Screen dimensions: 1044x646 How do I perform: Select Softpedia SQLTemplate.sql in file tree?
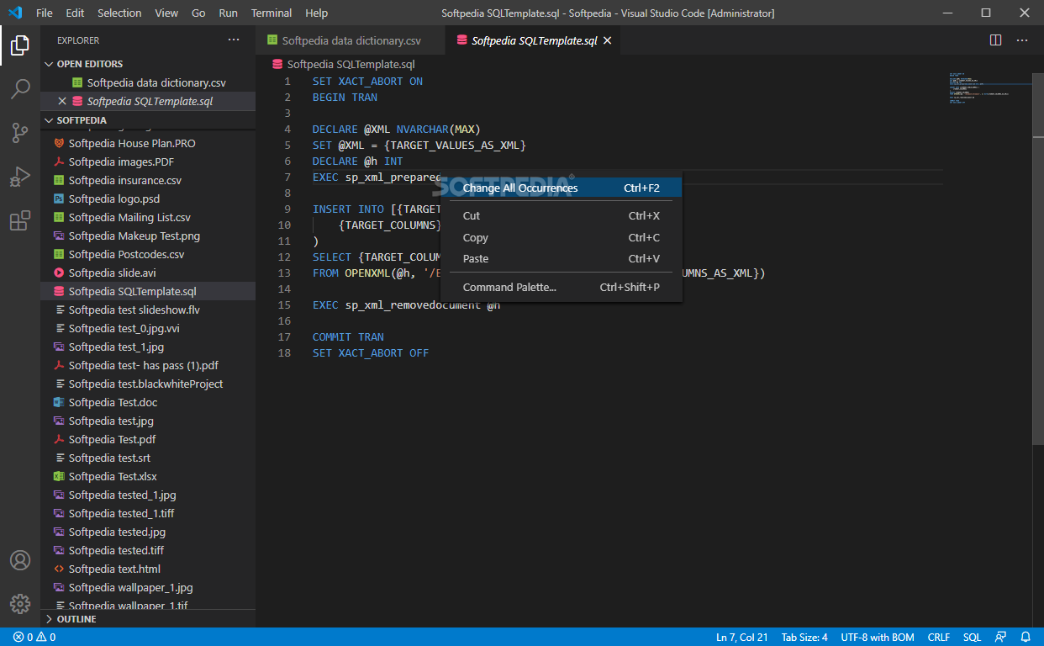coord(147,291)
